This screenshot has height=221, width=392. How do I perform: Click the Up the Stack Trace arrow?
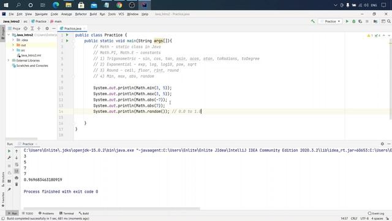17,151
